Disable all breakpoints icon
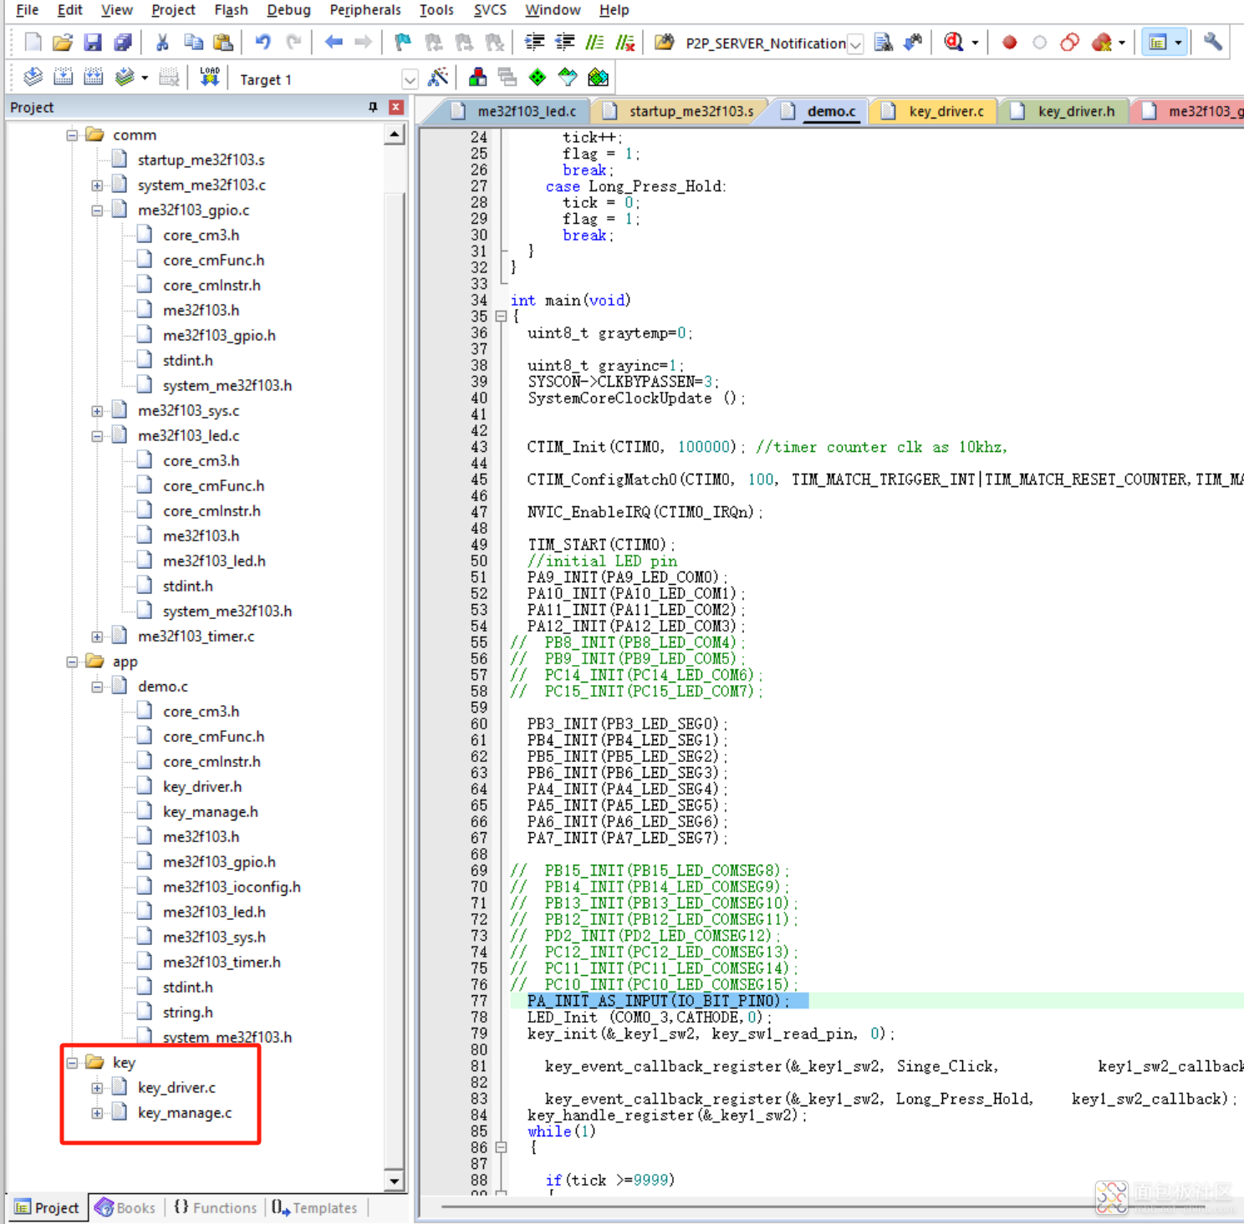This screenshot has width=1244, height=1224. 1070,42
